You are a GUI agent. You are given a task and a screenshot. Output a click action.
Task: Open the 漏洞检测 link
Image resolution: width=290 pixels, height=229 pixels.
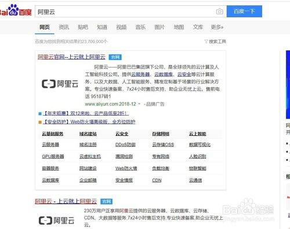pos(124,156)
